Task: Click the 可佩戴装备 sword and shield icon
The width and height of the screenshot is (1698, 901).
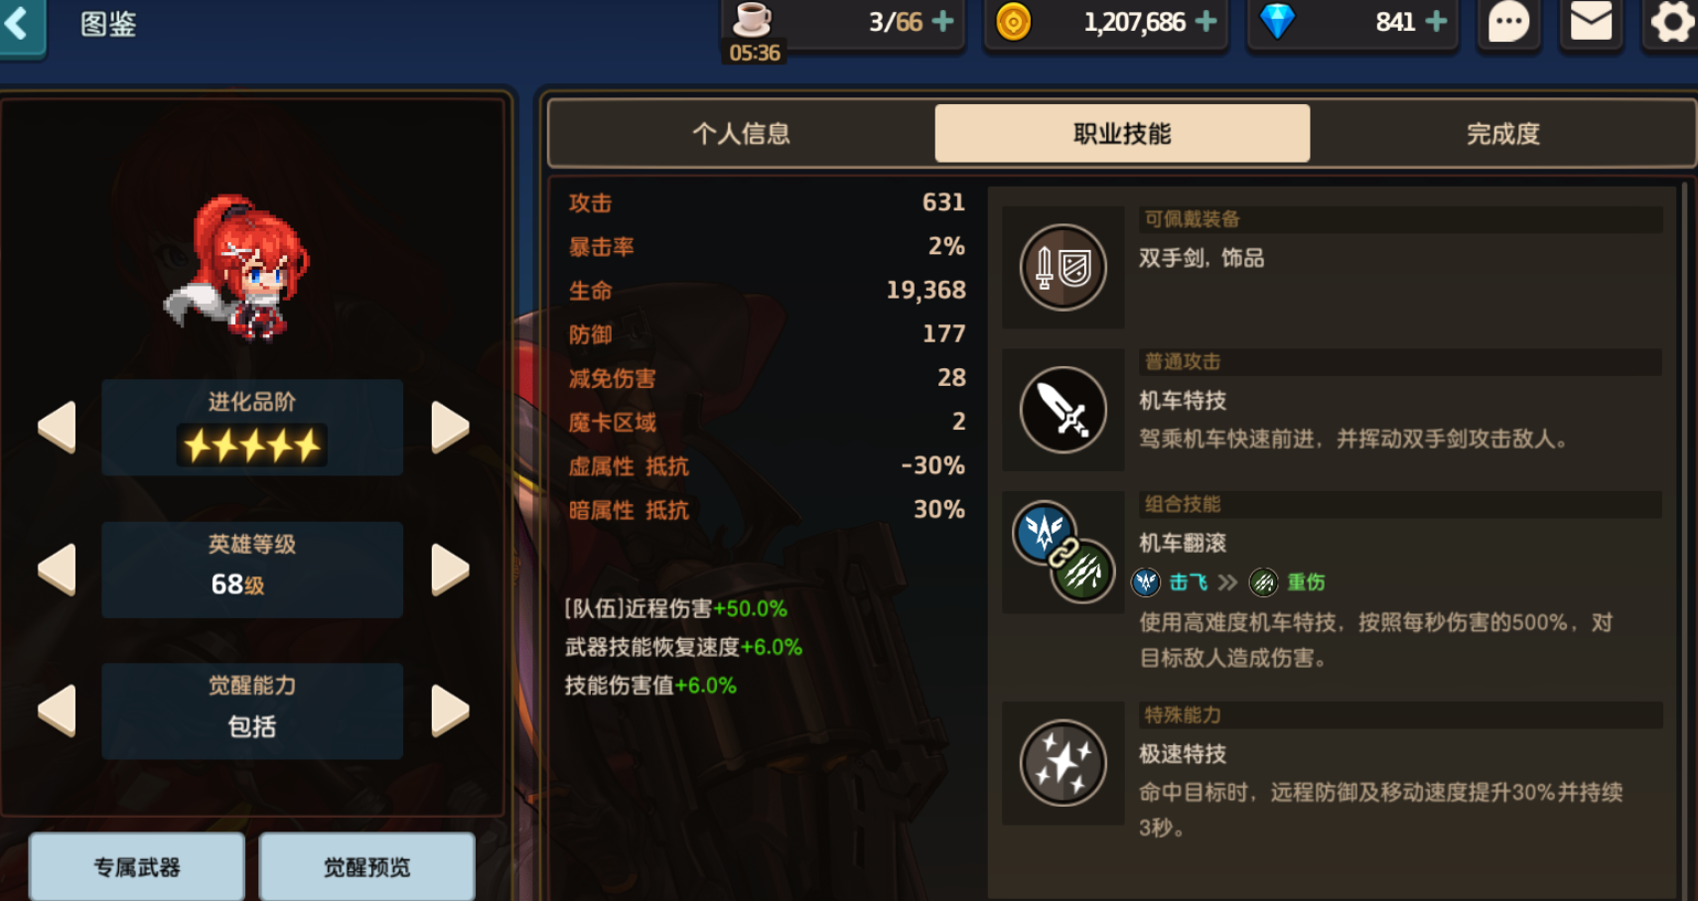Action: pos(1063,267)
